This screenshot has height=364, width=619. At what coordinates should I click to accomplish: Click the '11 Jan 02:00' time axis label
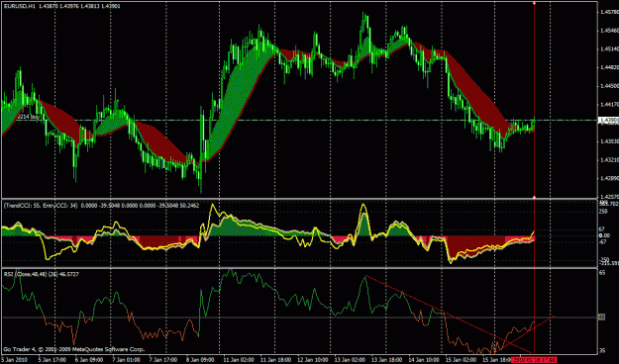238,360
